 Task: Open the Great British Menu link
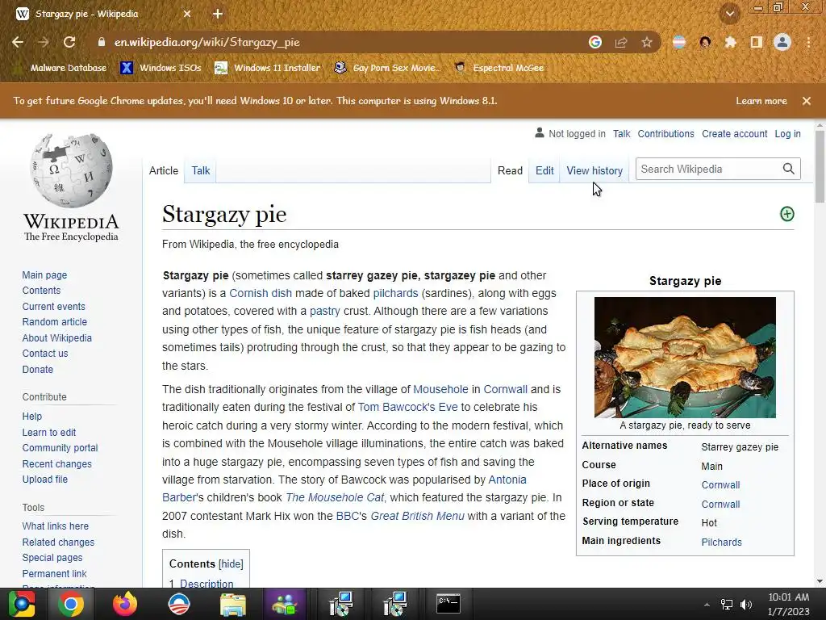click(417, 516)
